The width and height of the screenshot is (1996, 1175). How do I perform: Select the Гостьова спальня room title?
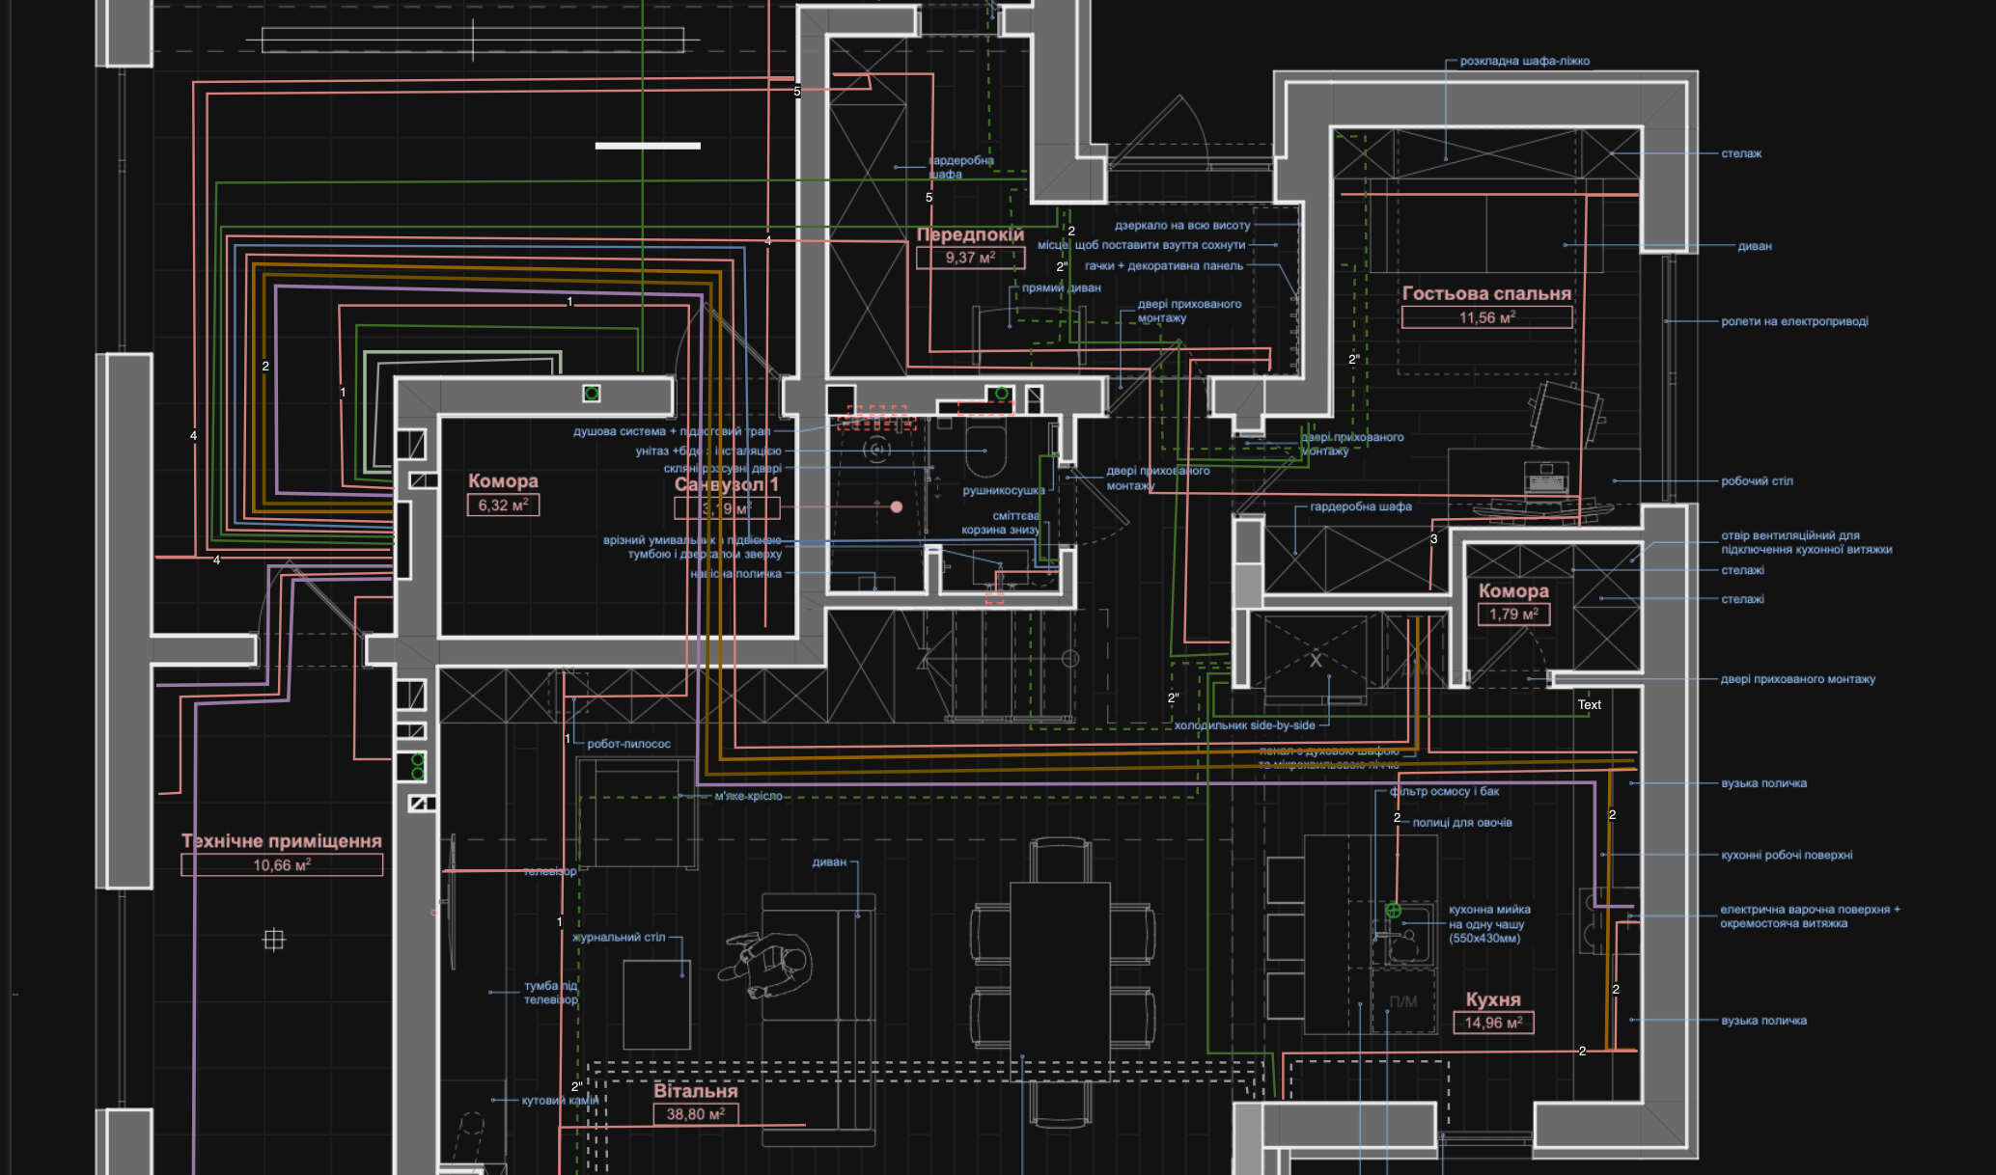point(1486,293)
